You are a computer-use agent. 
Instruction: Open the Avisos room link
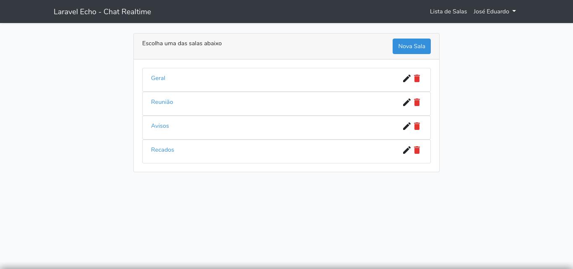[160, 126]
